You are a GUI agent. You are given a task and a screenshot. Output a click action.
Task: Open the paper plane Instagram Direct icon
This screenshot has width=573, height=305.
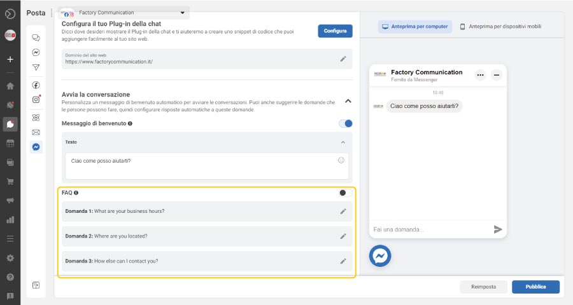(36, 67)
